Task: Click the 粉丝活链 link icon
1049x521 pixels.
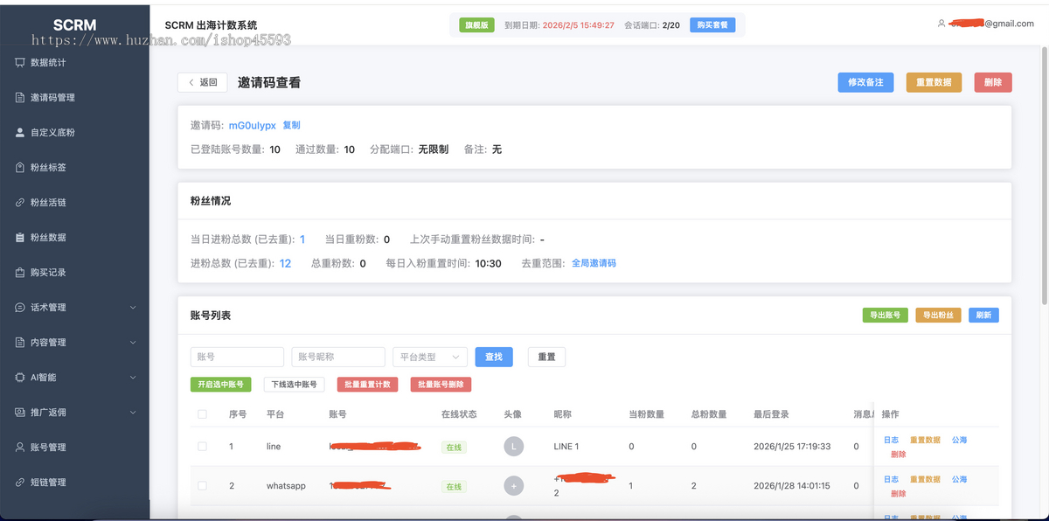Action: 20,203
